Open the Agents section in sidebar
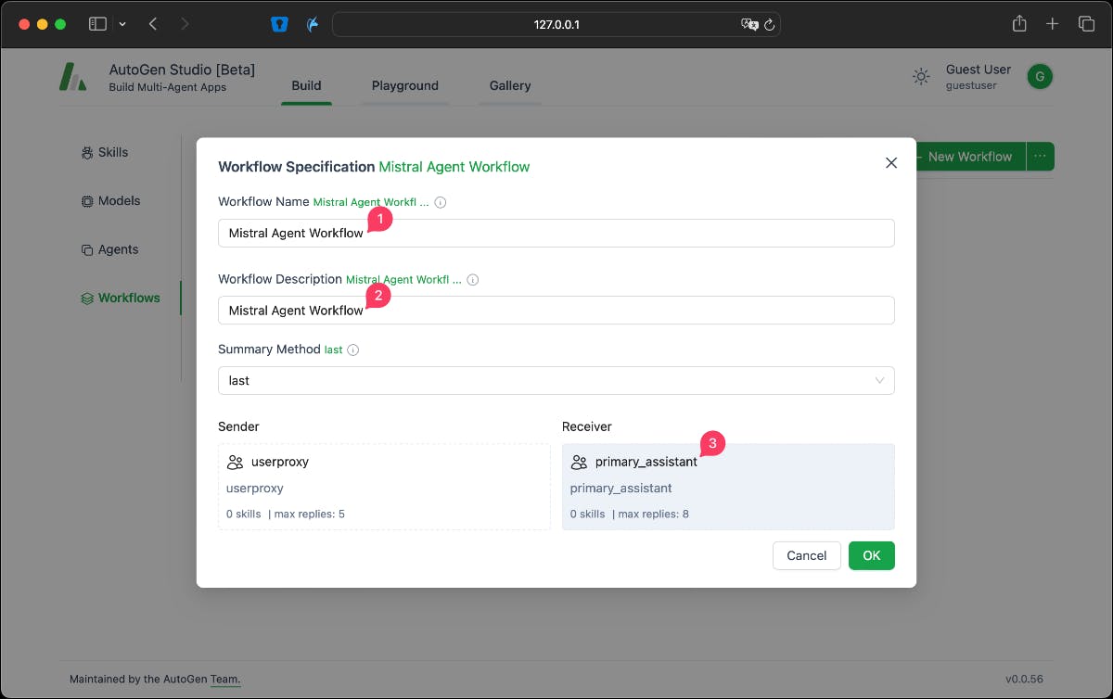 pos(109,249)
